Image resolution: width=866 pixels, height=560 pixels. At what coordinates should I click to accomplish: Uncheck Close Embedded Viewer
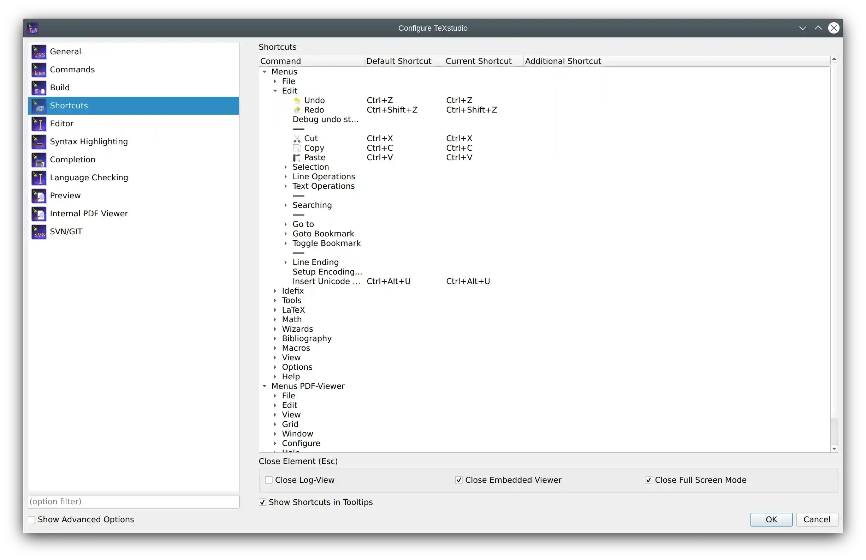[x=459, y=480]
